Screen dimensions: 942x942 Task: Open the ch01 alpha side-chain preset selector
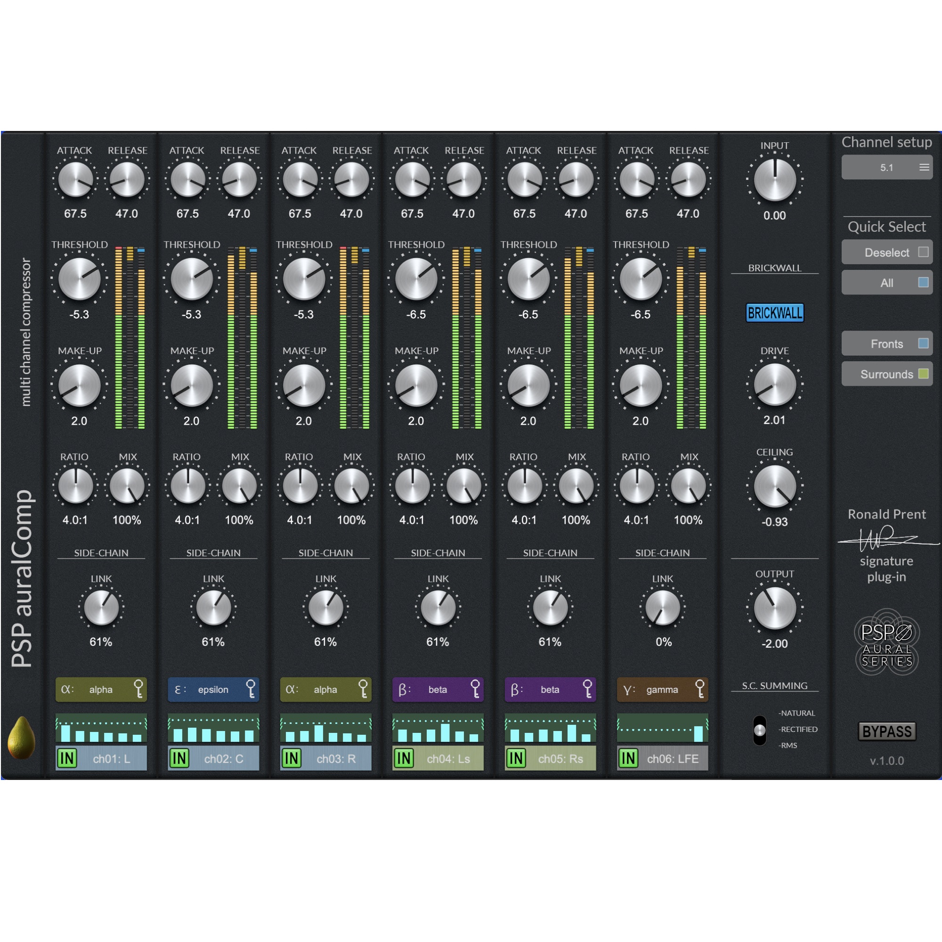point(101,690)
